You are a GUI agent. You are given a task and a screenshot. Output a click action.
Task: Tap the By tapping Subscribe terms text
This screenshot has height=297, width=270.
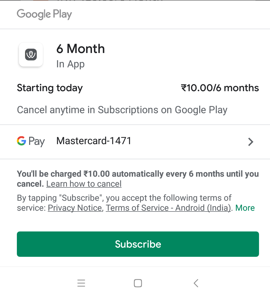coord(124,198)
